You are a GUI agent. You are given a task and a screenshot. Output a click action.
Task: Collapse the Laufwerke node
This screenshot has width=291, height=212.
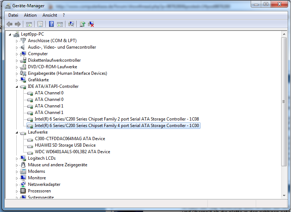17,132
